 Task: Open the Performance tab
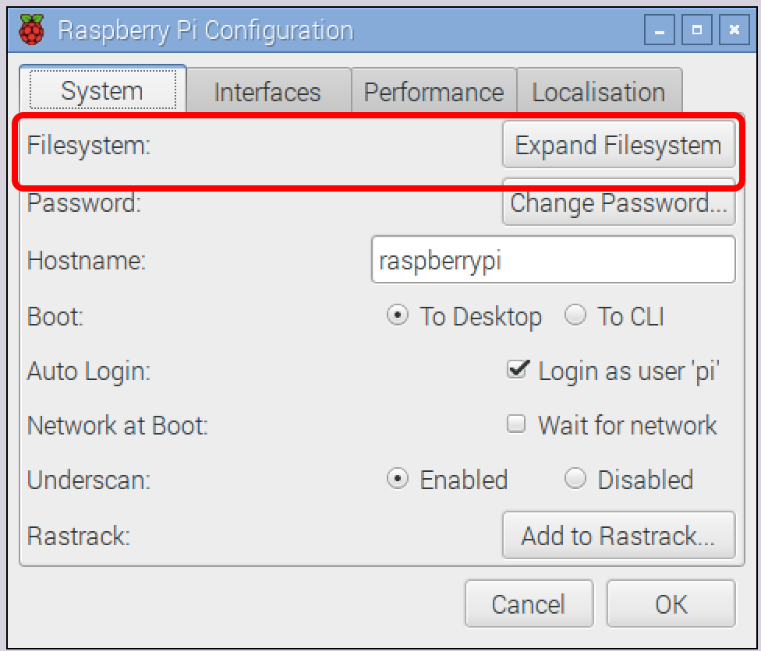click(434, 92)
